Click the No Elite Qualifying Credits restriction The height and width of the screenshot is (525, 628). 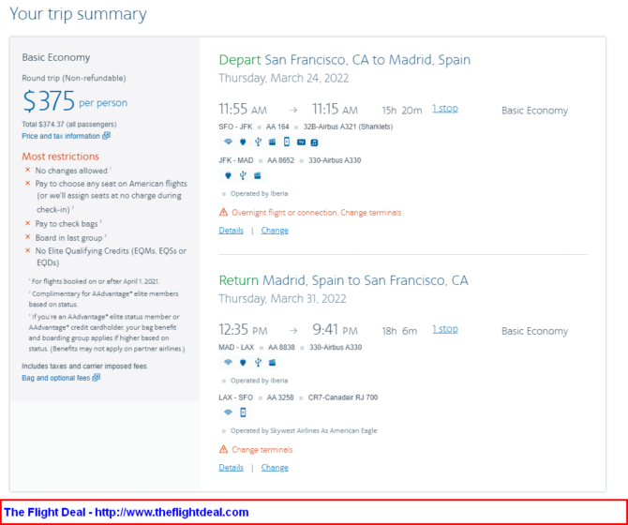pos(111,257)
